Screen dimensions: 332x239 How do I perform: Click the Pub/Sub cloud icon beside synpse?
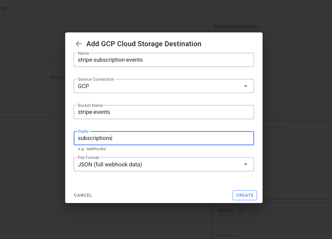coord(241,210)
